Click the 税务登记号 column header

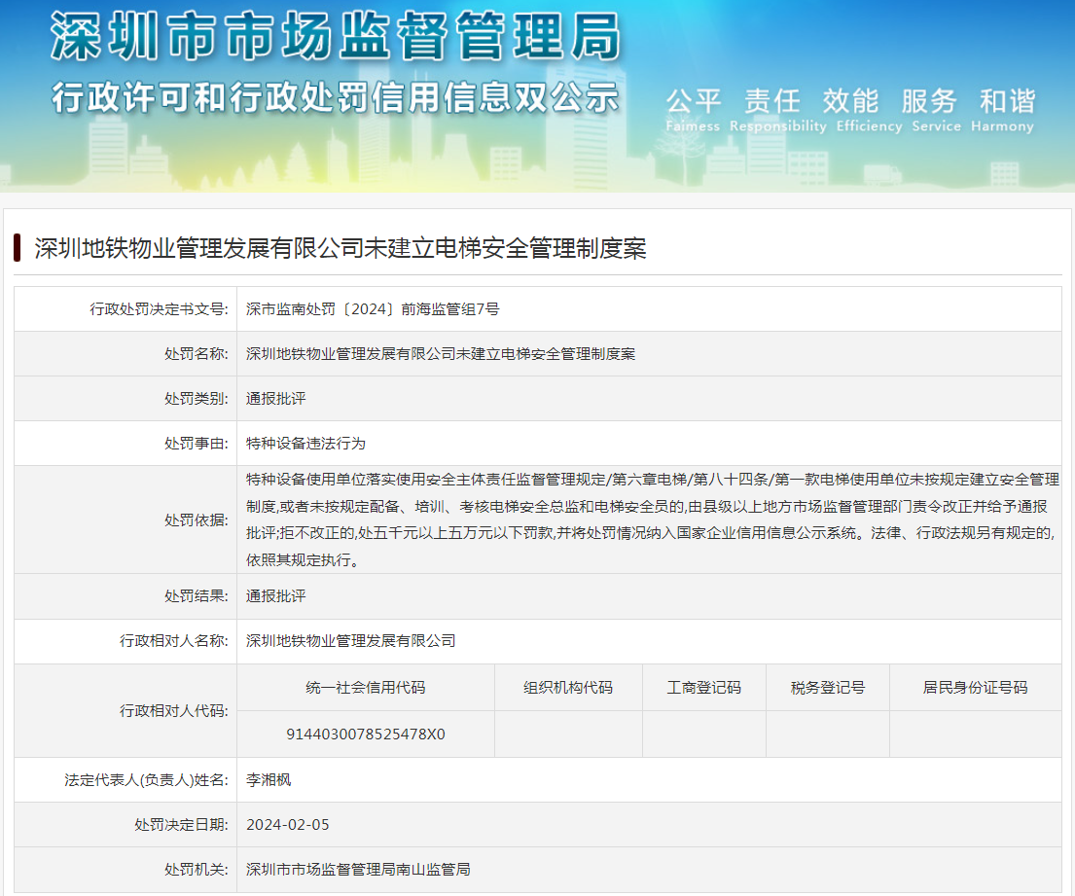click(x=828, y=687)
